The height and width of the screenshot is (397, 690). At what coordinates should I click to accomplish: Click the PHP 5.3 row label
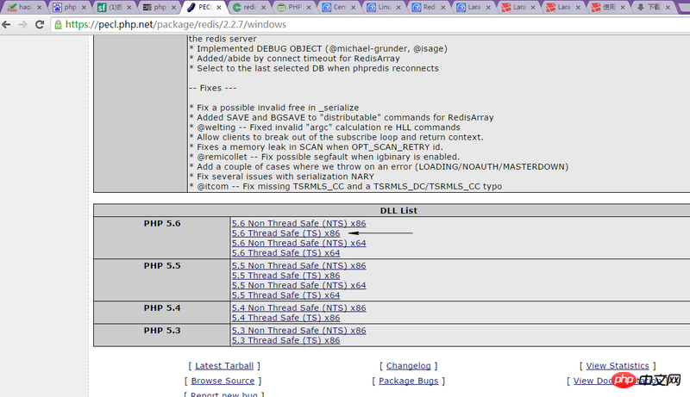click(162, 331)
